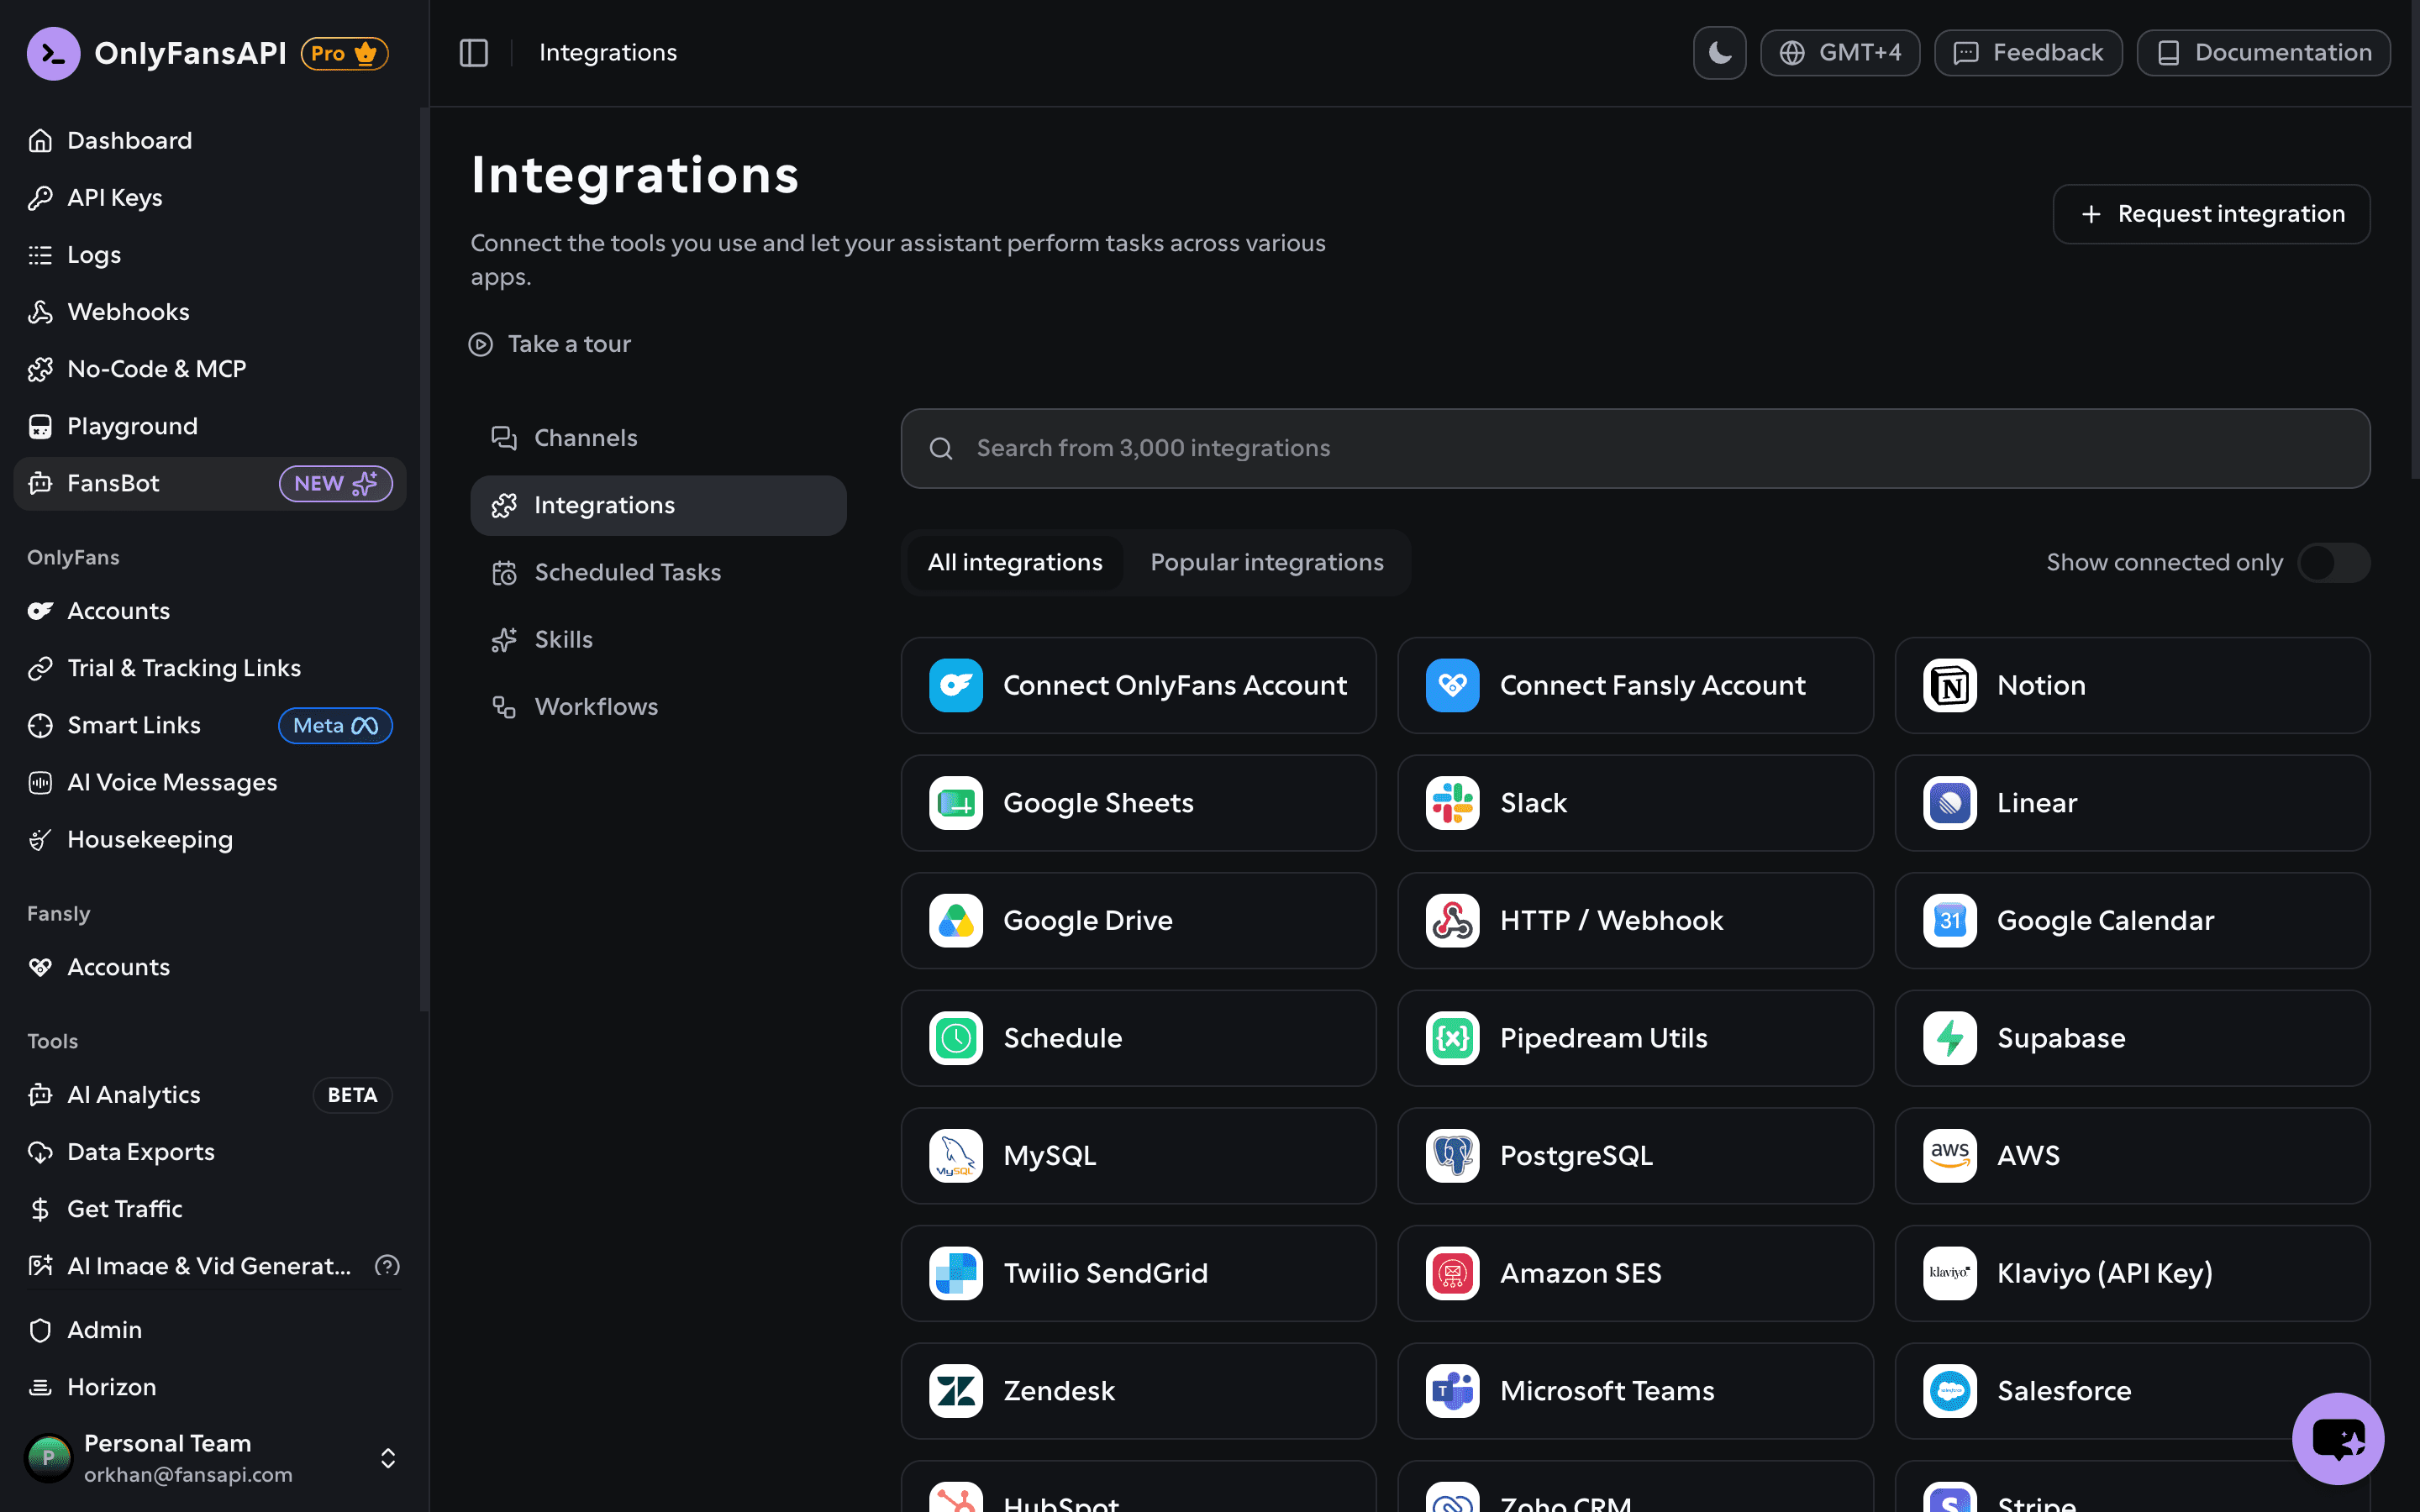Image resolution: width=2420 pixels, height=1512 pixels.
Task: Click the Klaviyo icon
Action: point(1949,1273)
